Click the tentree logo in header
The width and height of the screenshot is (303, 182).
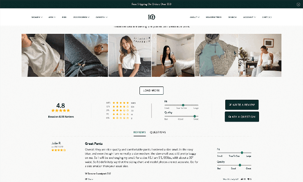click(151, 17)
